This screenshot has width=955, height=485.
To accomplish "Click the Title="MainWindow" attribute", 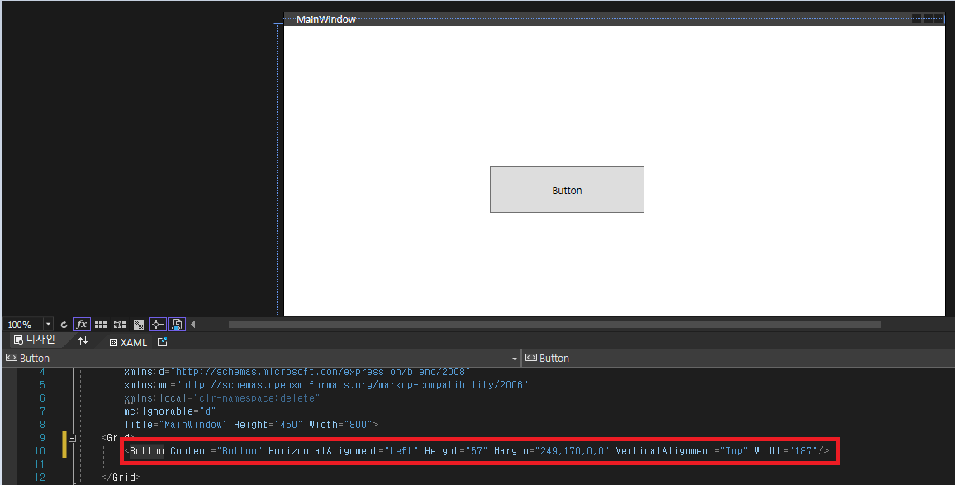I will pyautogui.click(x=175, y=425).
